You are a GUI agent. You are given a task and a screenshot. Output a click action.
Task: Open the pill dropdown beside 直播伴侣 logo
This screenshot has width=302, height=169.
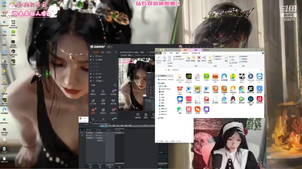click(109, 47)
